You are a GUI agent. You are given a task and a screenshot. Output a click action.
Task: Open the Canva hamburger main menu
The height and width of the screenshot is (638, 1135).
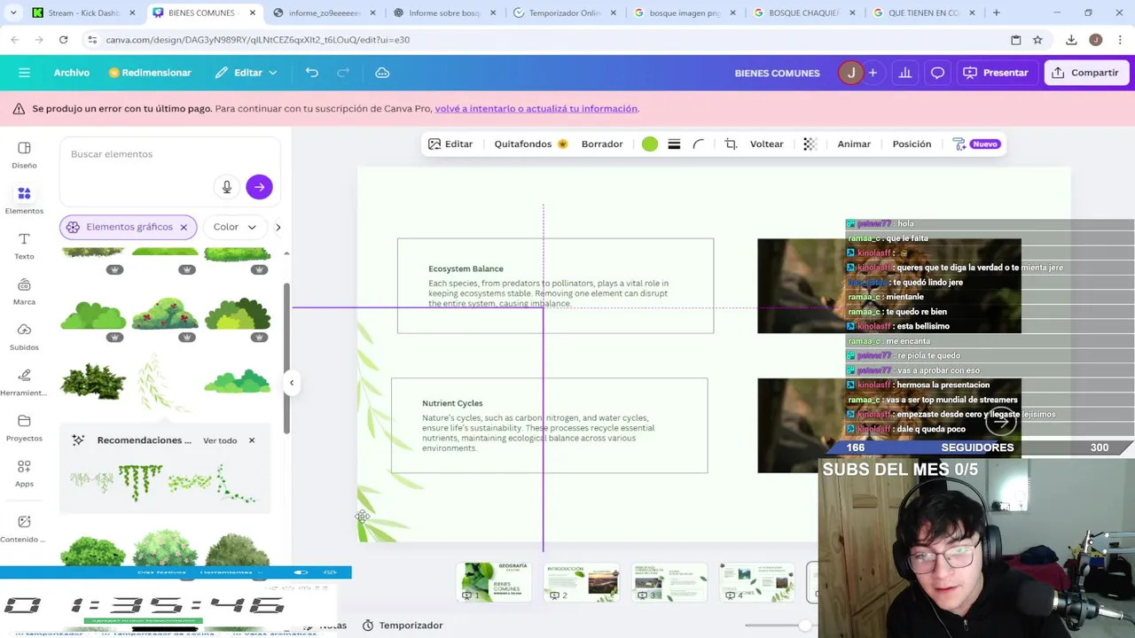24,73
